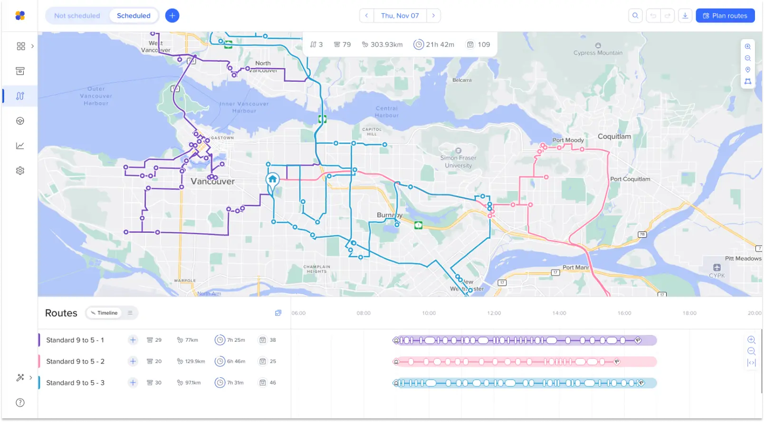Open the dashboard grid icon in sidebar
The height and width of the screenshot is (422, 764).
[x=21, y=46]
